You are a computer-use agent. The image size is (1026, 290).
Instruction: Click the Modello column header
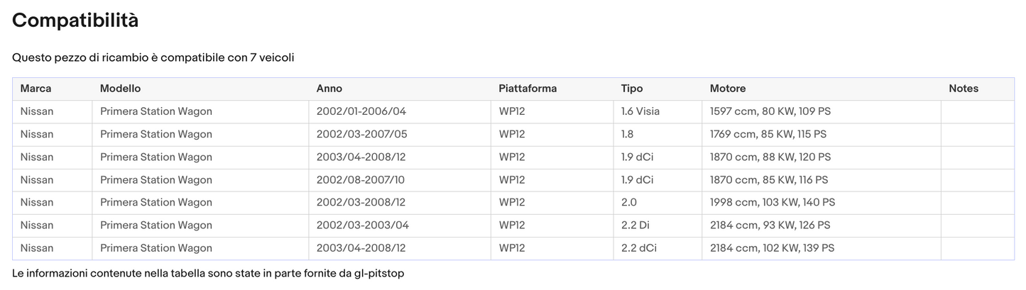pyautogui.click(x=120, y=89)
